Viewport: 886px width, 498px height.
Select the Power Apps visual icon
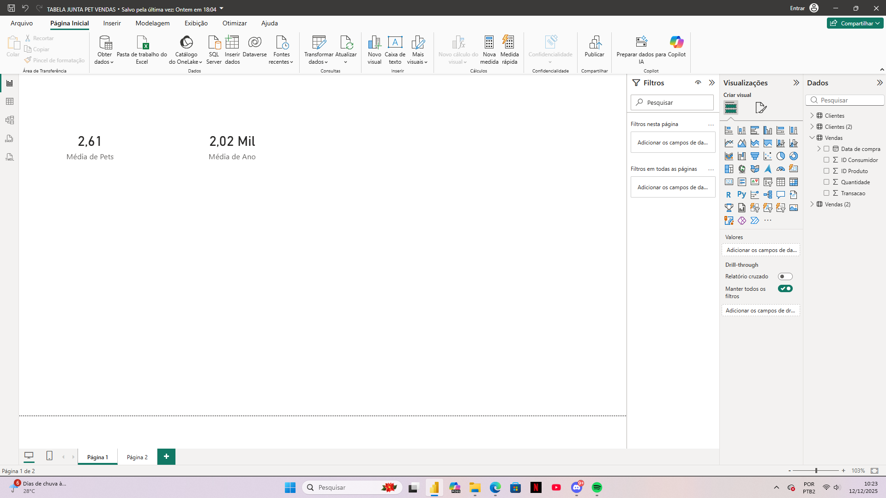pyautogui.click(x=741, y=221)
